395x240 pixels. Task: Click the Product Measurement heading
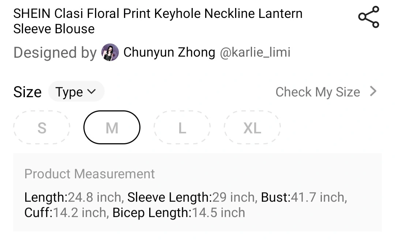click(x=90, y=174)
